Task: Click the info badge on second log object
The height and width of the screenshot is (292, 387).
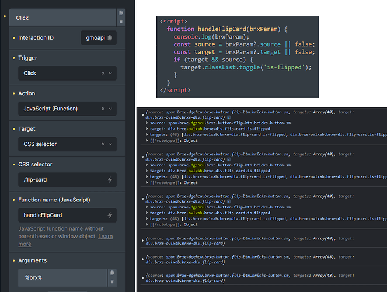Action: 229,159
